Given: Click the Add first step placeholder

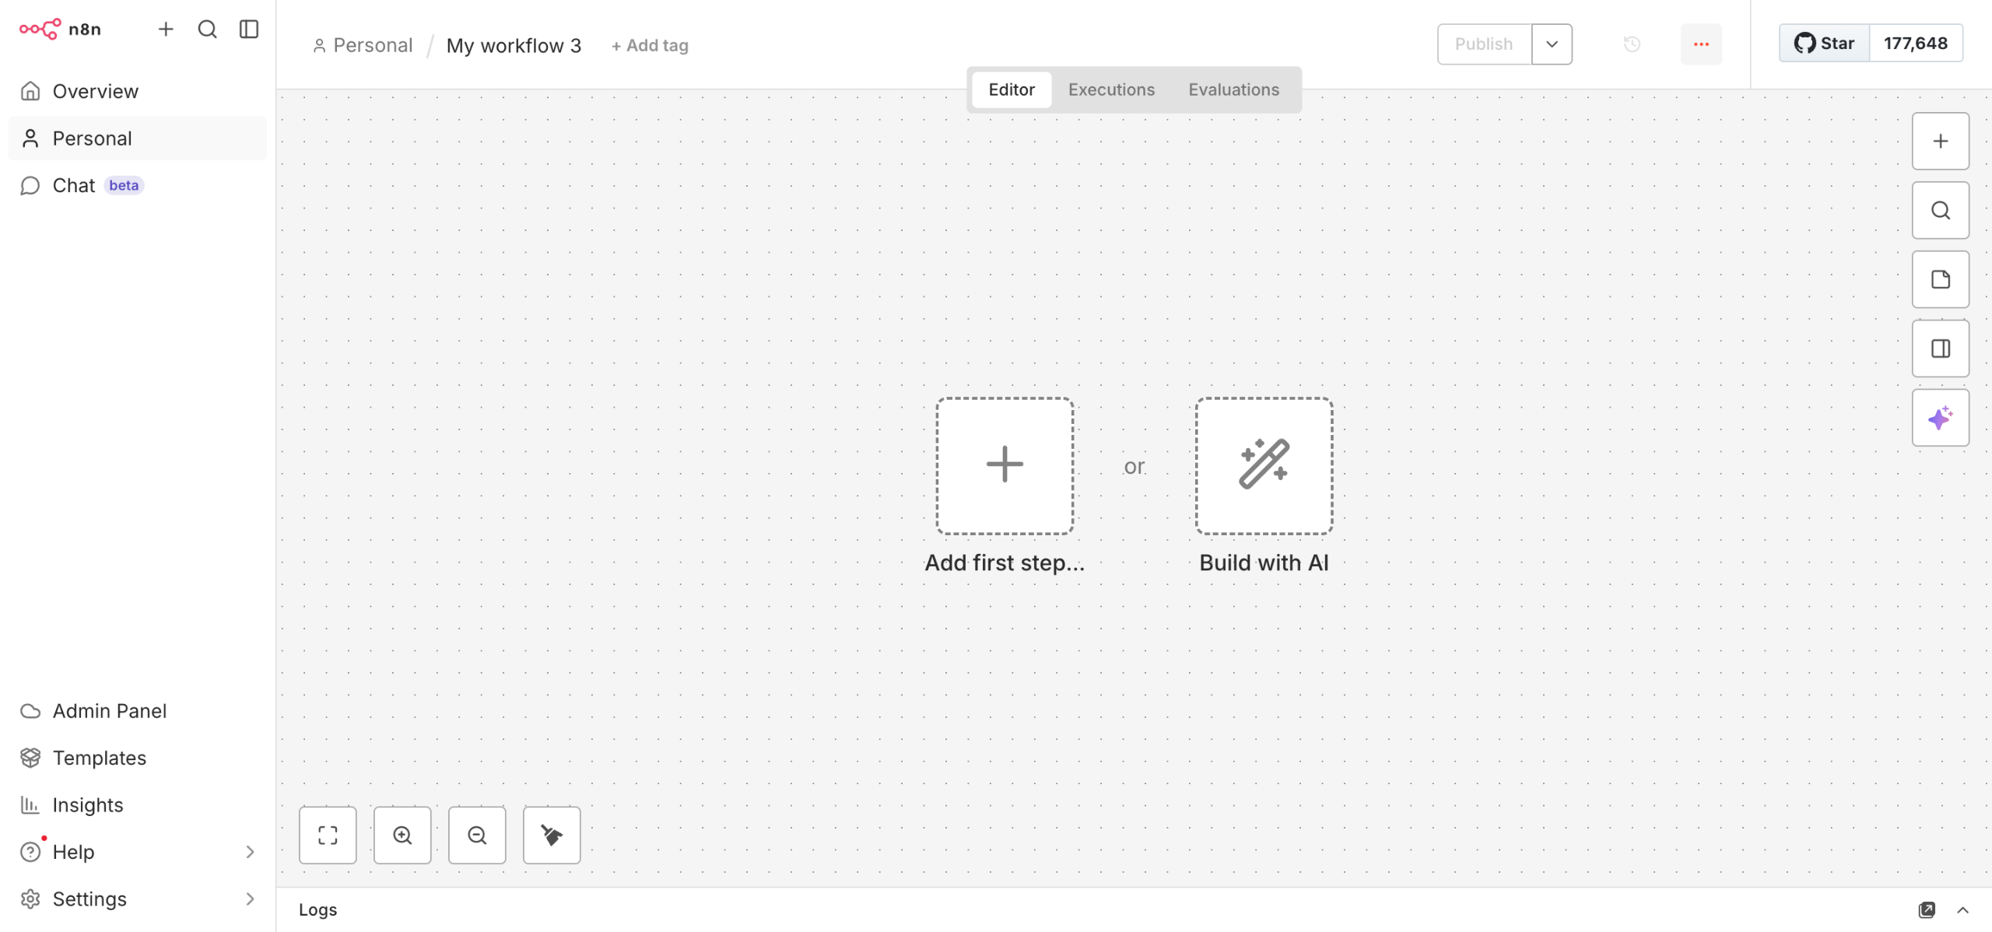Looking at the screenshot, I should tap(1005, 465).
